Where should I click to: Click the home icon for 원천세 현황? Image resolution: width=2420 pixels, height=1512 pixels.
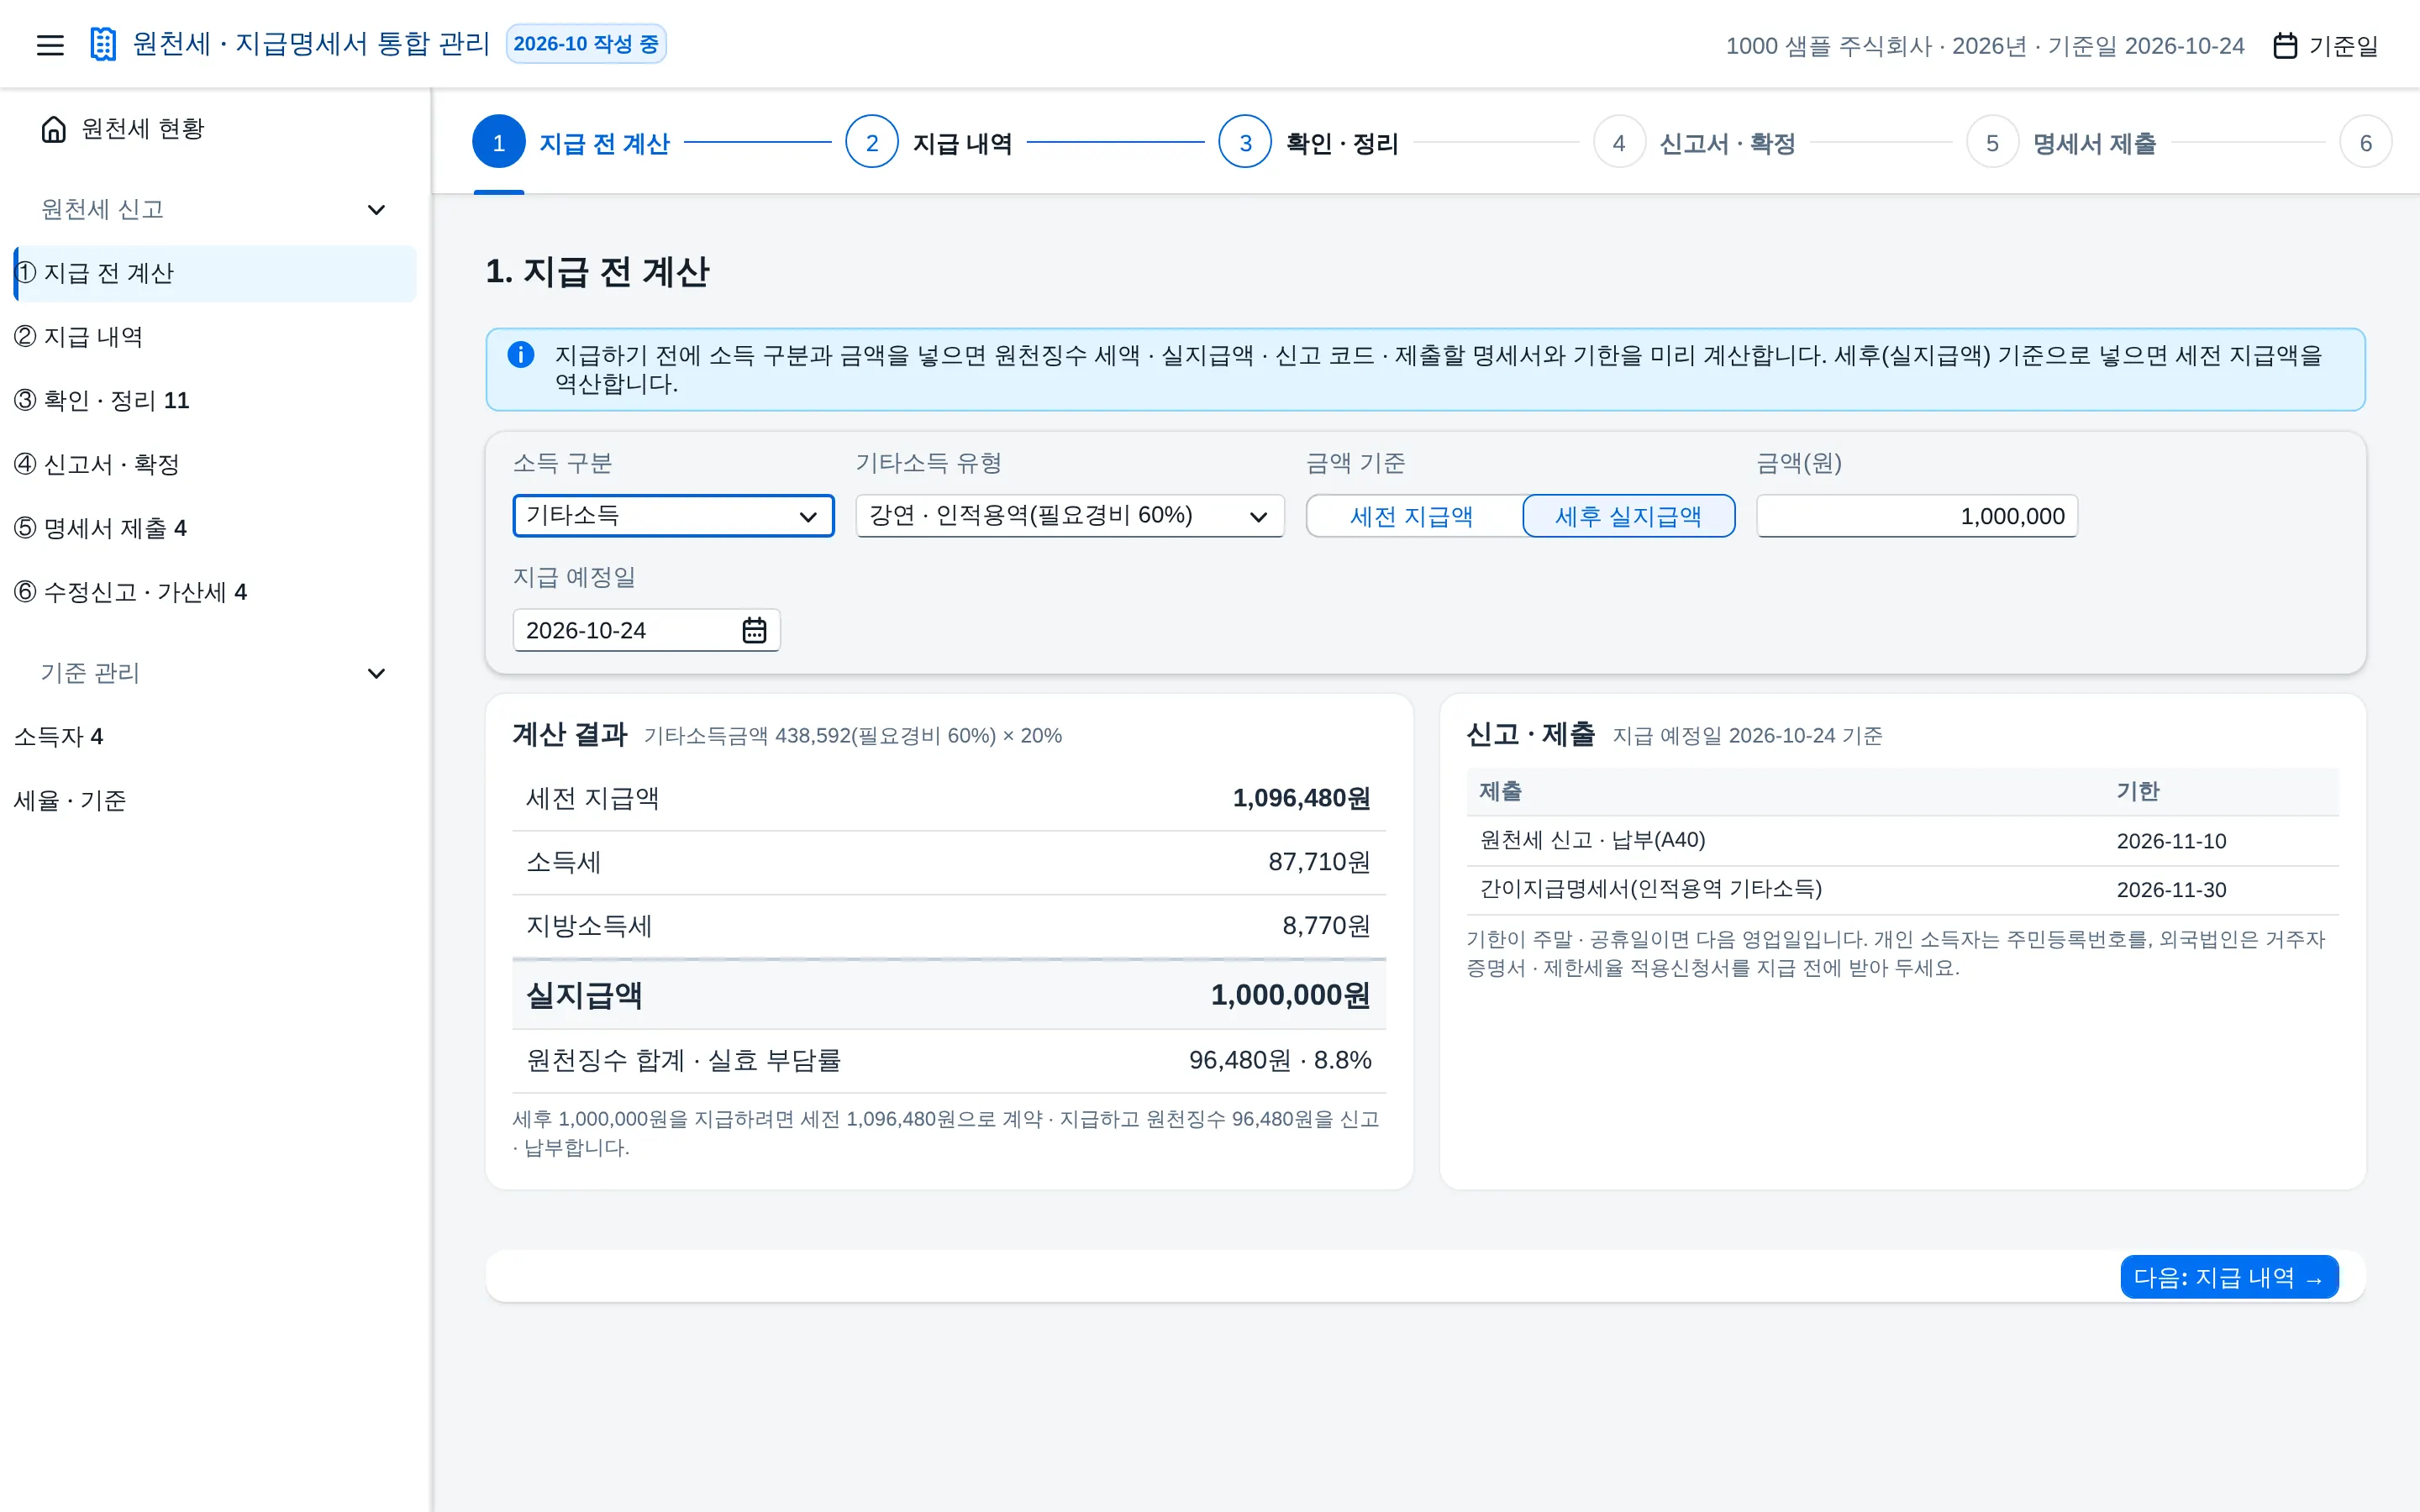54,129
